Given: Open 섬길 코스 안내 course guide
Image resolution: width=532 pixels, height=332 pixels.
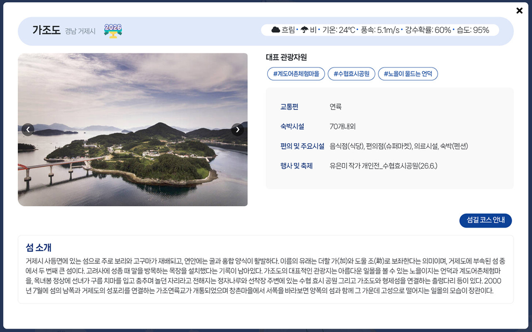Looking at the screenshot, I should 485,220.
